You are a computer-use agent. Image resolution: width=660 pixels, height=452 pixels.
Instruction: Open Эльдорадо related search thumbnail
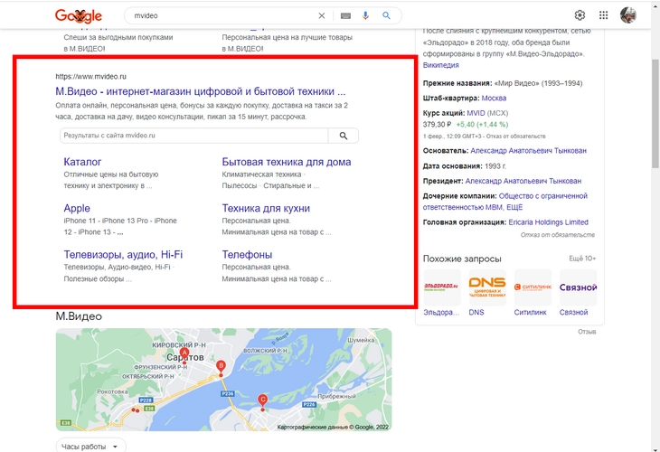point(442,287)
